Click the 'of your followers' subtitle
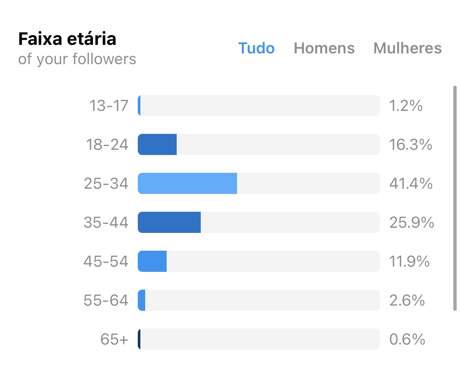The image size is (460, 392). tap(77, 59)
